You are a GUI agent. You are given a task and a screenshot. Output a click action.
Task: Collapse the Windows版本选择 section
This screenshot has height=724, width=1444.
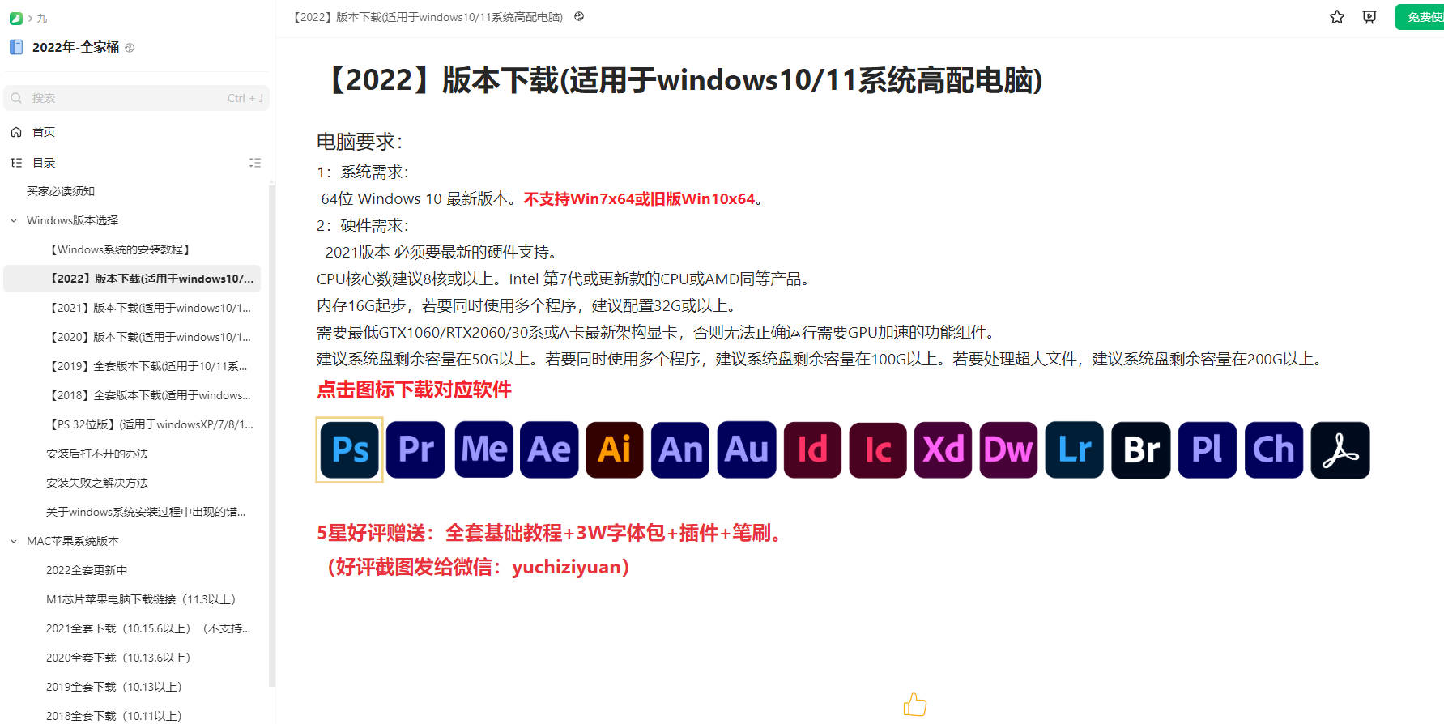14,220
